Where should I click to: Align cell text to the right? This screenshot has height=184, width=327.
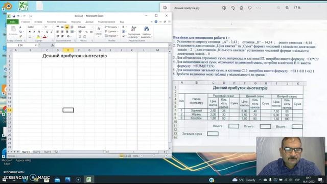pyautogui.click(x=67, y=32)
